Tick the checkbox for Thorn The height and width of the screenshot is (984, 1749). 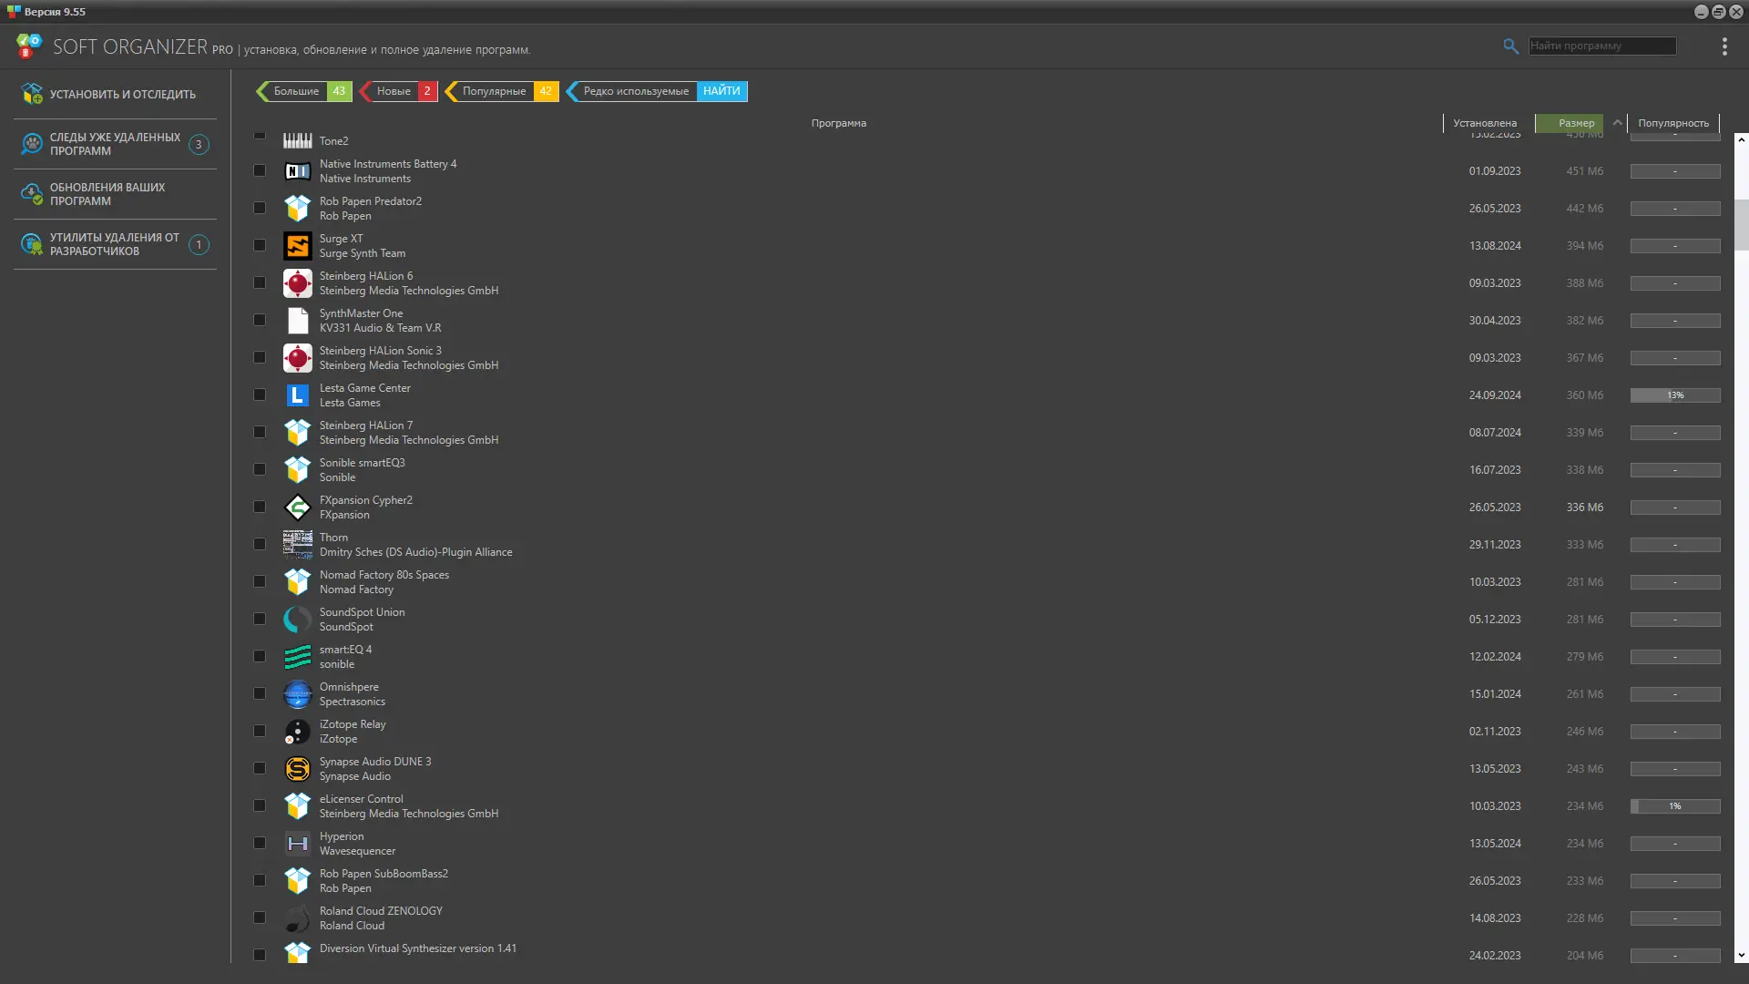coord(260,545)
